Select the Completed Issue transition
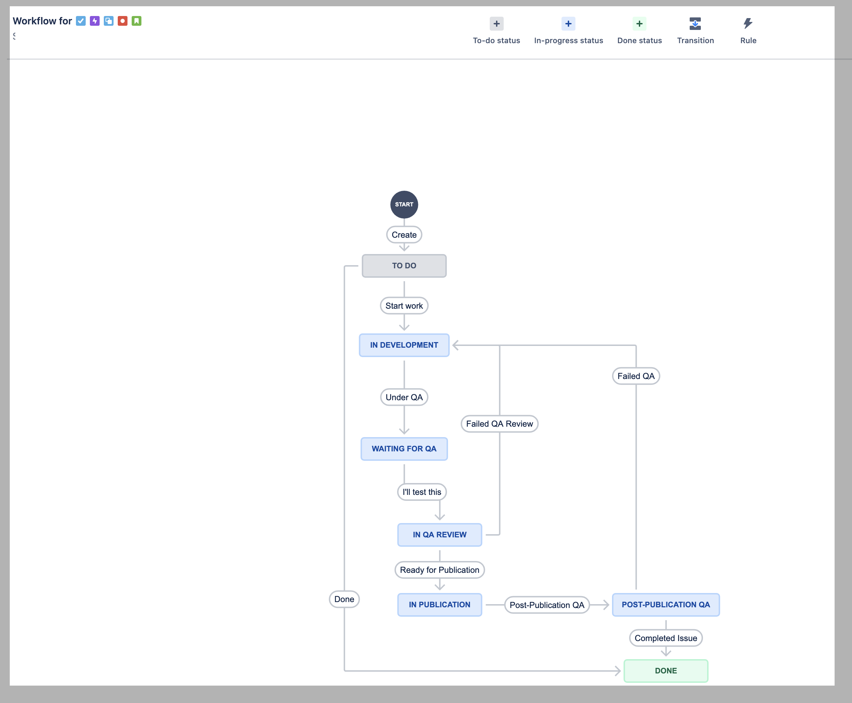Screen dimensions: 852x703 pos(665,638)
